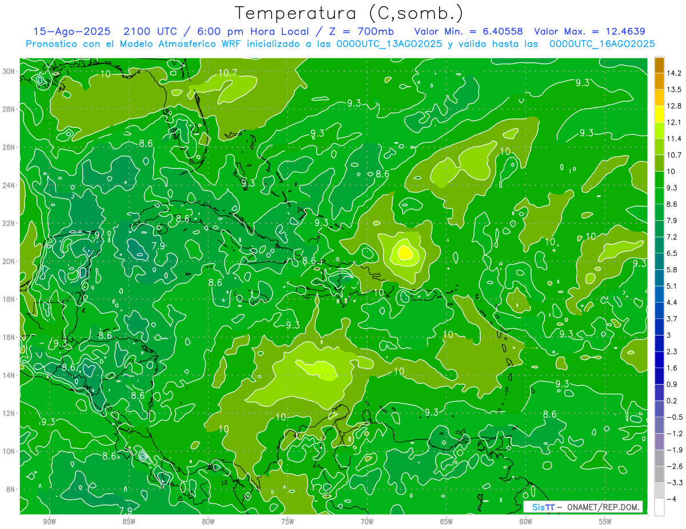Click the "-4" value on the color scale
Viewport: 686px width, 529px height.
671,499
